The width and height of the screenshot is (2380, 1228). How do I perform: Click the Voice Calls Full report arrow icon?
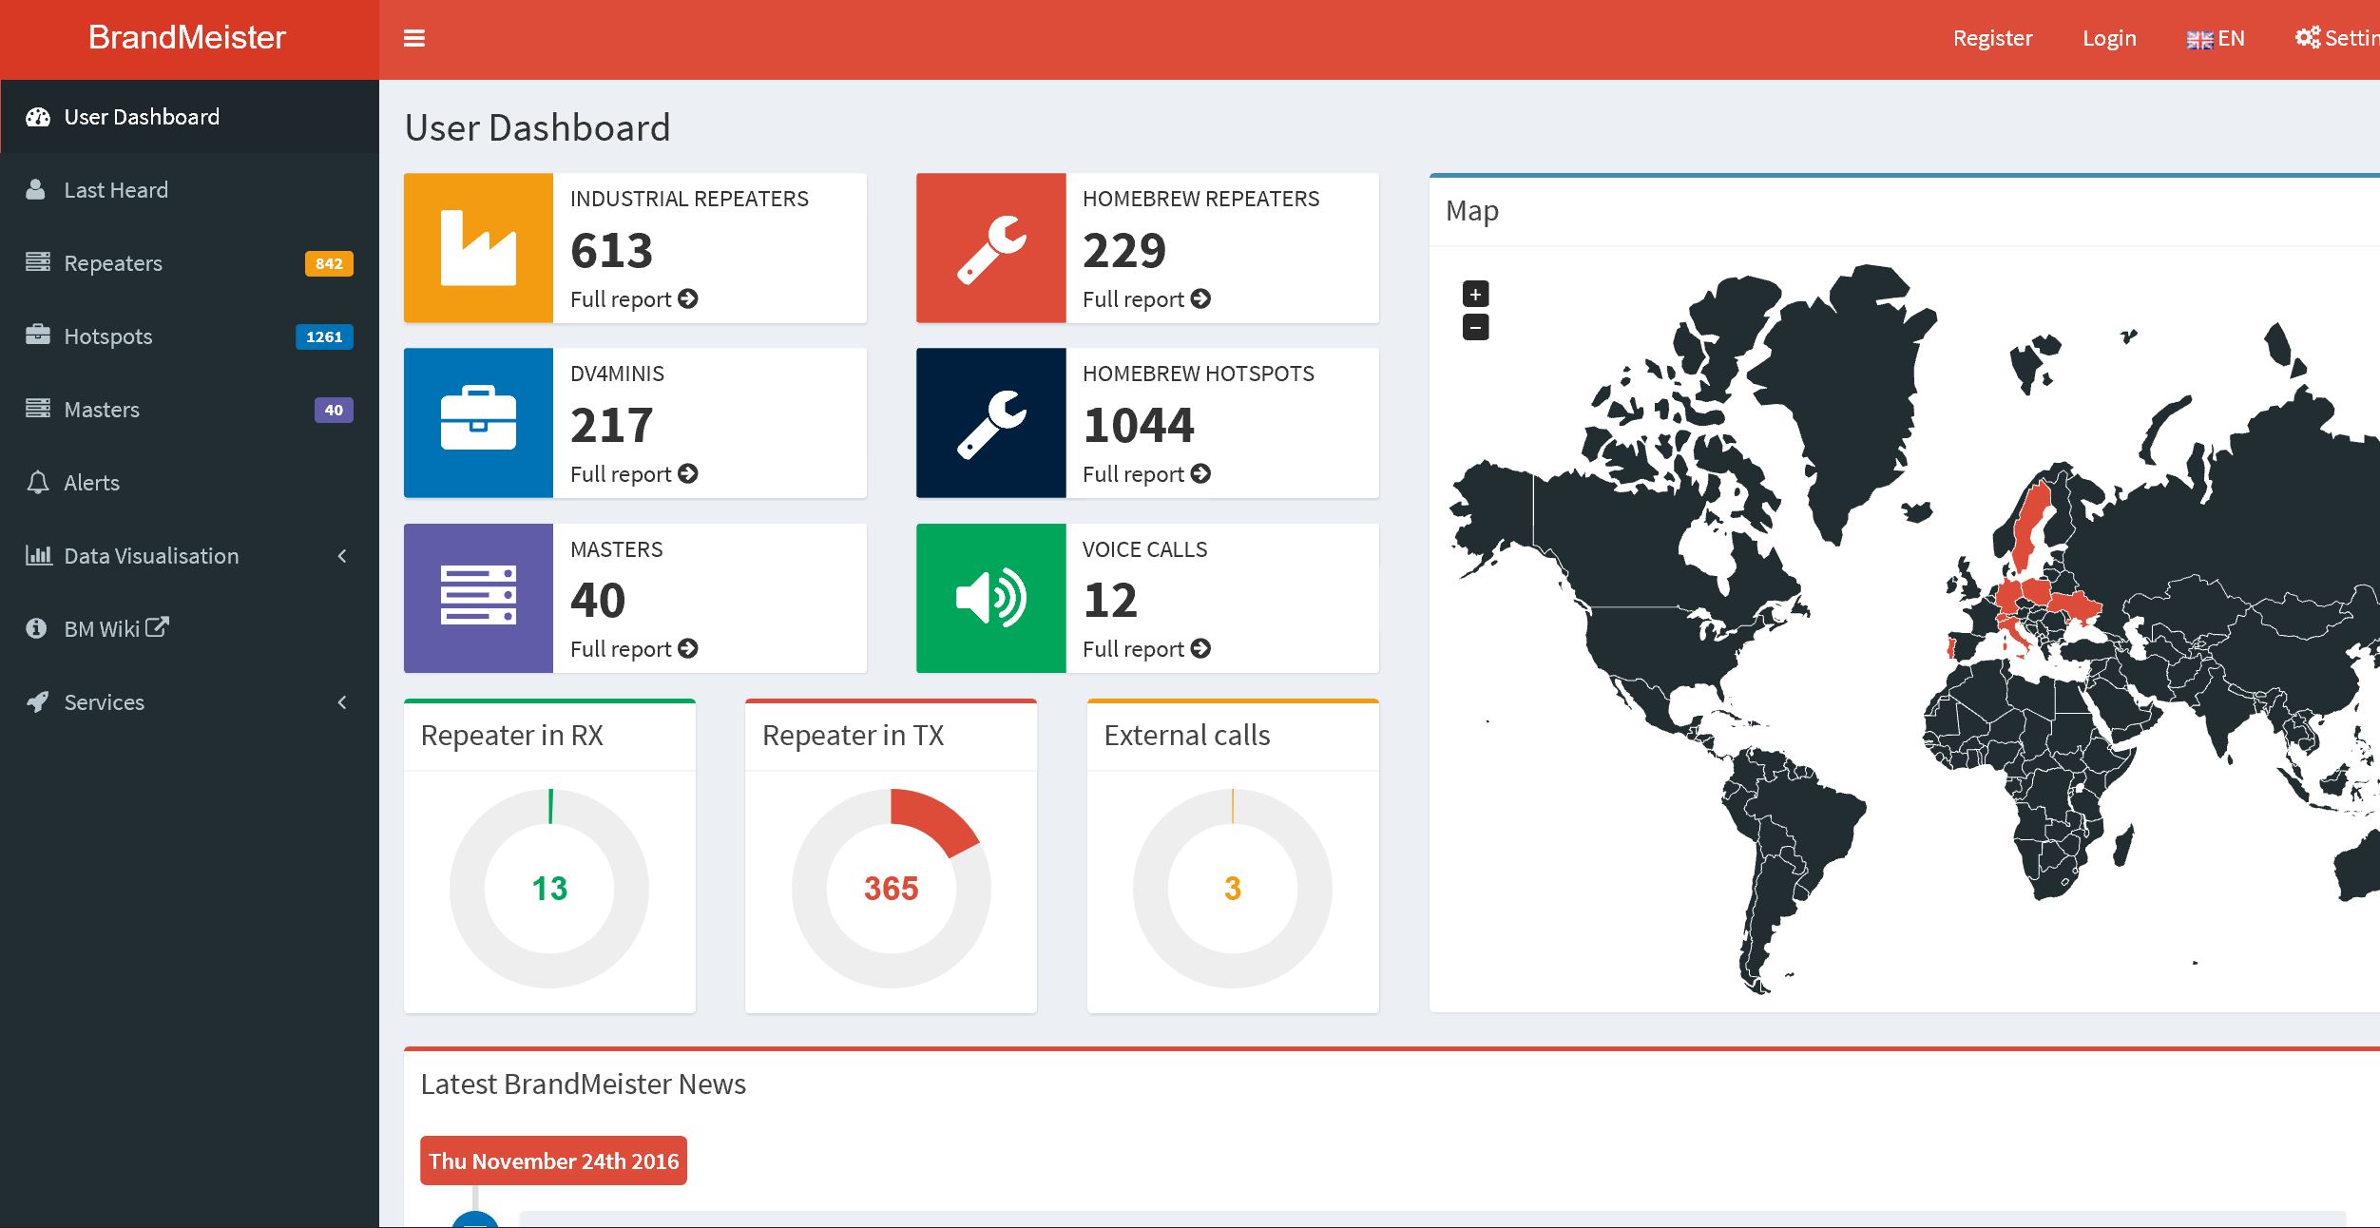point(1200,648)
